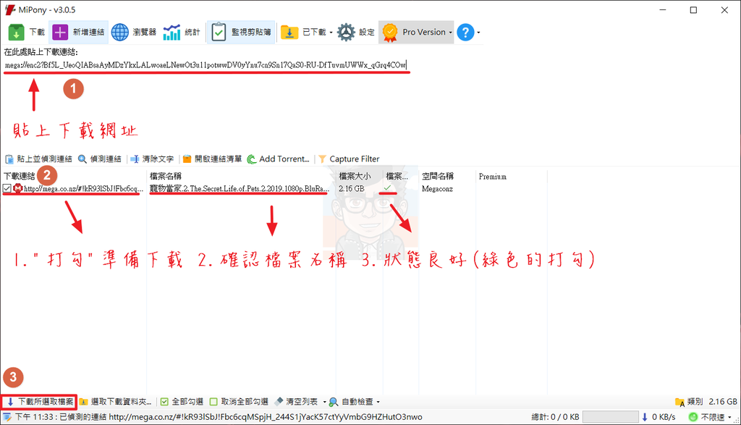Click 取消全部勾選 deselect all
The width and height of the screenshot is (741, 425).
point(239,402)
